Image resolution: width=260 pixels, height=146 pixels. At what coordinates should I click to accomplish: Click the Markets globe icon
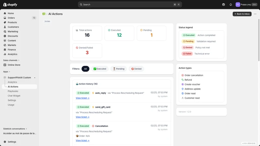click(5, 45)
